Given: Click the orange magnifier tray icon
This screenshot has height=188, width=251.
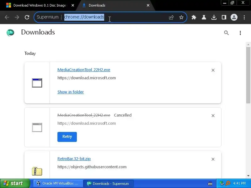Looking at the screenshot, I should 228,183.
